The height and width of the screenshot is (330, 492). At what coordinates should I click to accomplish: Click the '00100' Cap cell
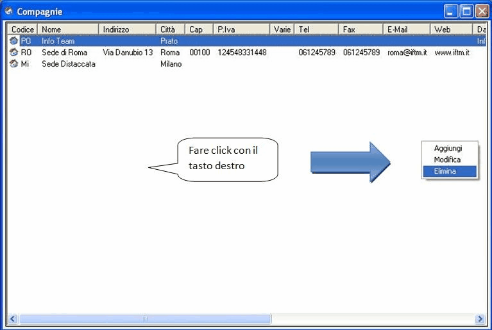point(199,53)
